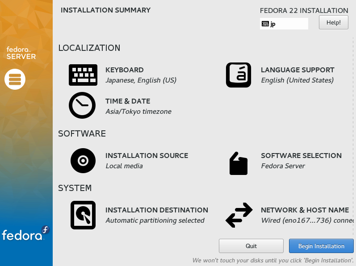
Task: Select the KEYBOARD heading
Action: [x=125, y=70]
